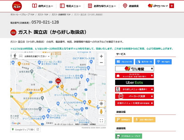
Task: Click 南京亭 国立店 restaurant marker
Action: pyautogui.click(x=41, y=90)
